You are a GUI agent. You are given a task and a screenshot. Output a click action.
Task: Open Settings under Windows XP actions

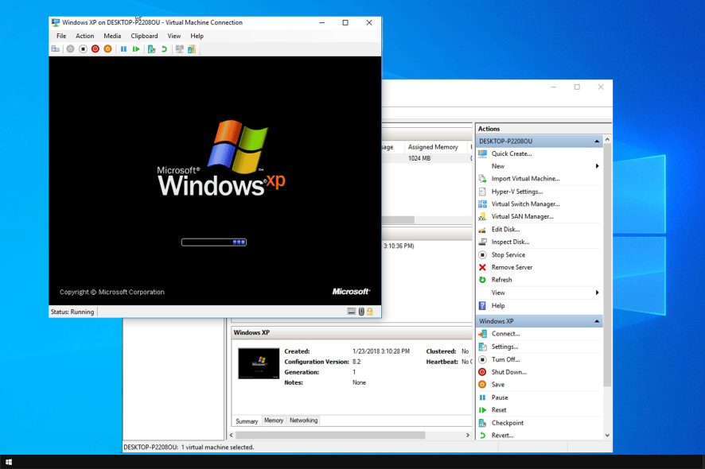(x=504, y=347)
